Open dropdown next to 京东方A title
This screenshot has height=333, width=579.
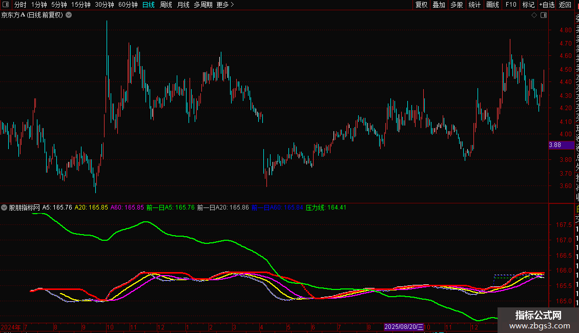69,15
